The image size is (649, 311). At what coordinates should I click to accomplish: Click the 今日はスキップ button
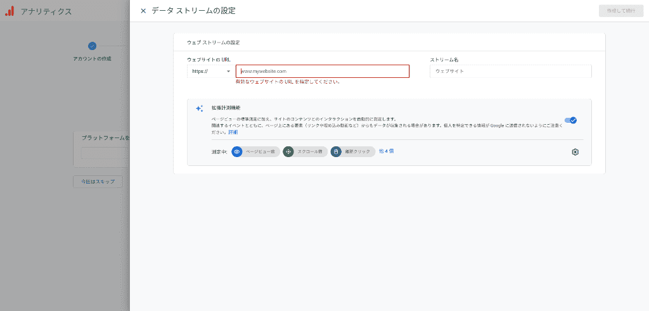[98, 182]
